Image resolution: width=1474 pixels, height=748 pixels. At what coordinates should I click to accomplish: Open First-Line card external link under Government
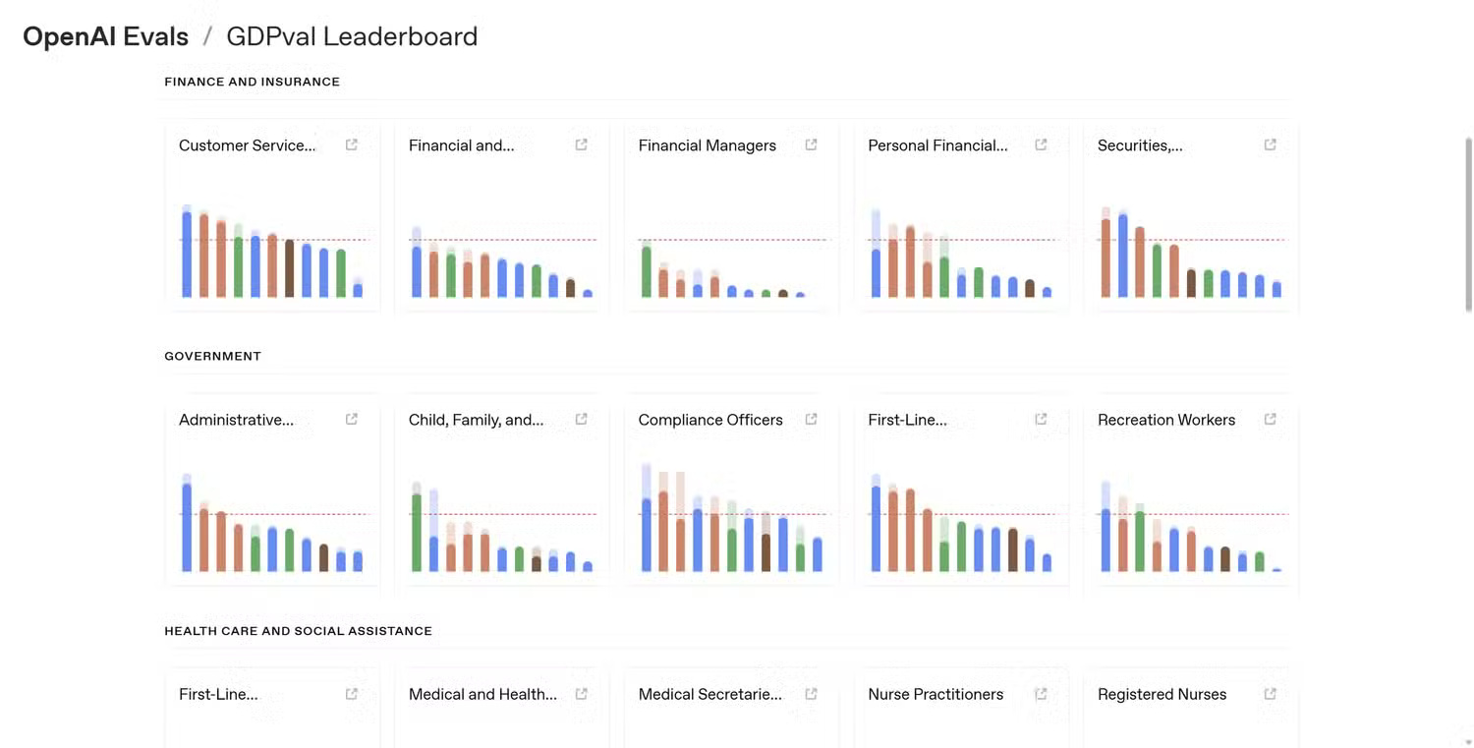(1040, 418)
